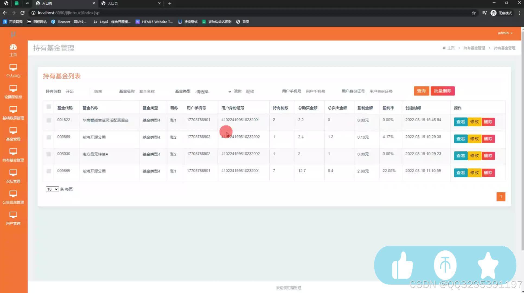Open the rows-per-page dropdown showing 10
The width and height of the screenshot is (524, 293).
coord(52,189)
